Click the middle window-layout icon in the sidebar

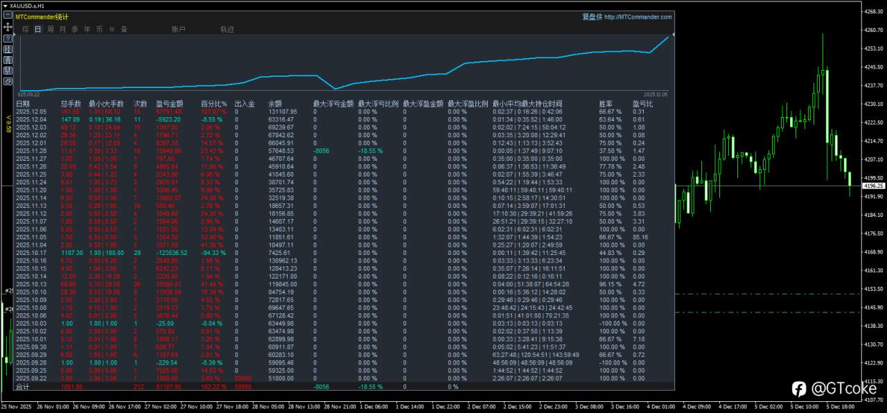coord(8,60)
